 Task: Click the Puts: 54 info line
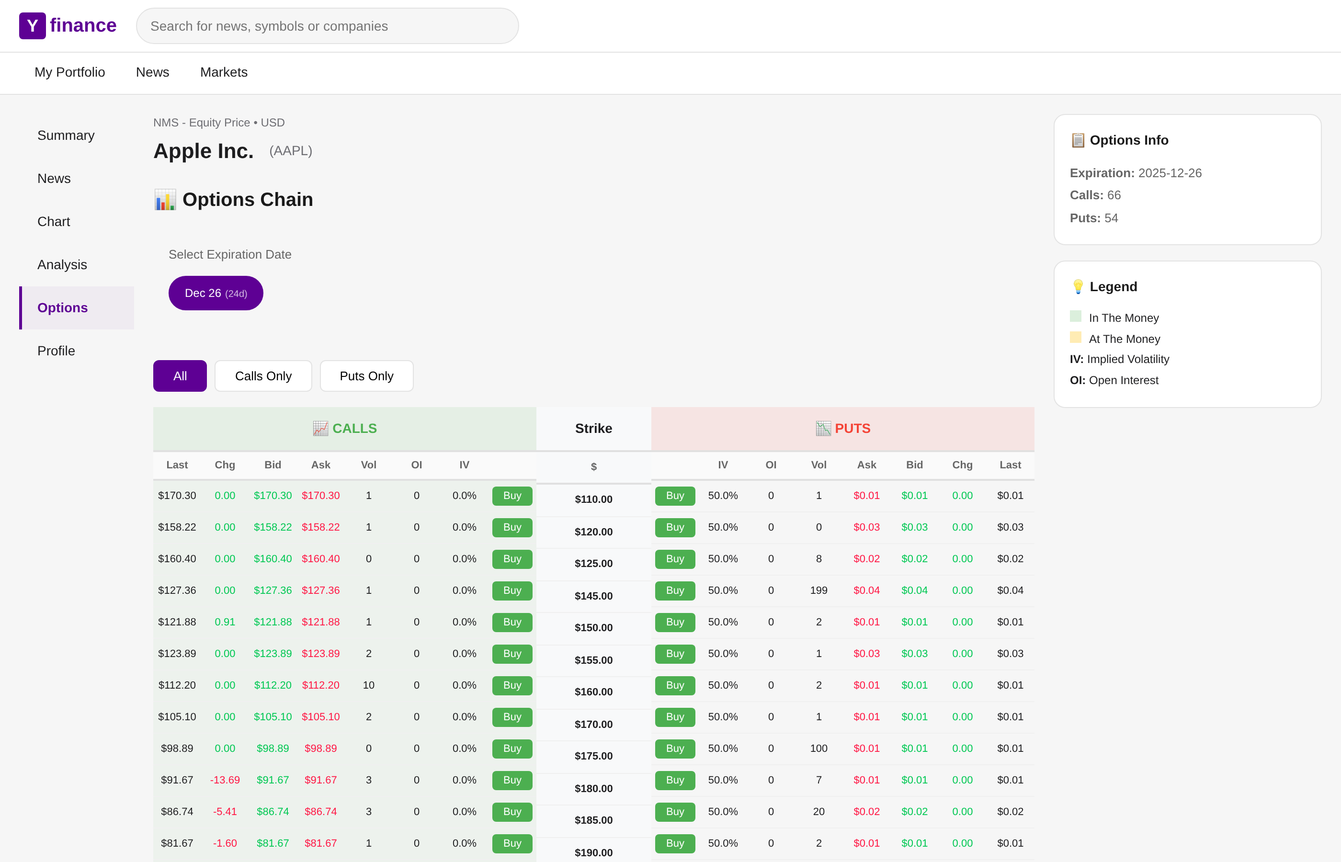click(x=1093, y=218)
